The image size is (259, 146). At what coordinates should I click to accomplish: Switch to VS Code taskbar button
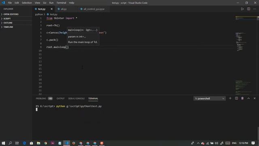coord(66,143)
